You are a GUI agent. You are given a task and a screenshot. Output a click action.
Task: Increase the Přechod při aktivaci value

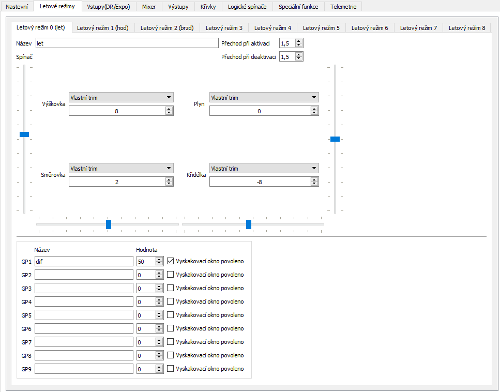[x=299, y=41]
